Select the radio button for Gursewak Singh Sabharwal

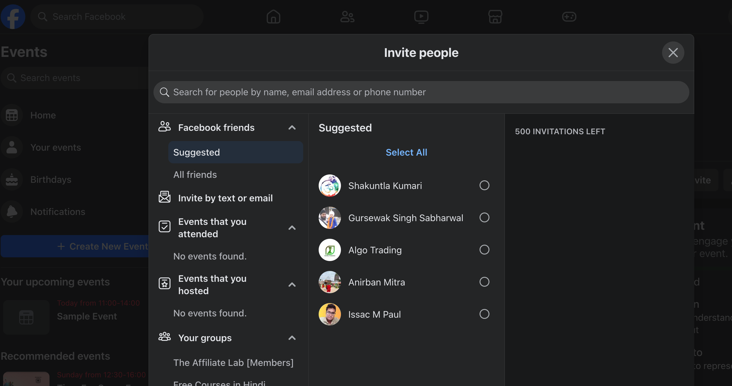pyautogui.click(x=484, y=218)
